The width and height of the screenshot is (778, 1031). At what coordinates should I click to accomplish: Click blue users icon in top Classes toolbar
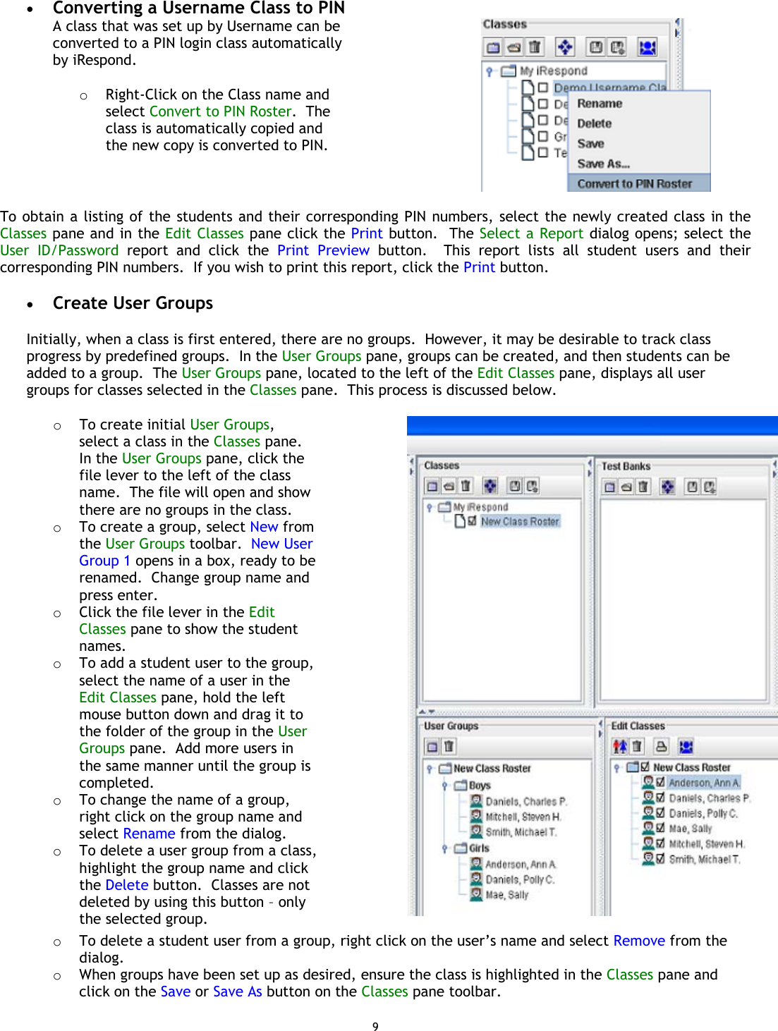(647, 47)
